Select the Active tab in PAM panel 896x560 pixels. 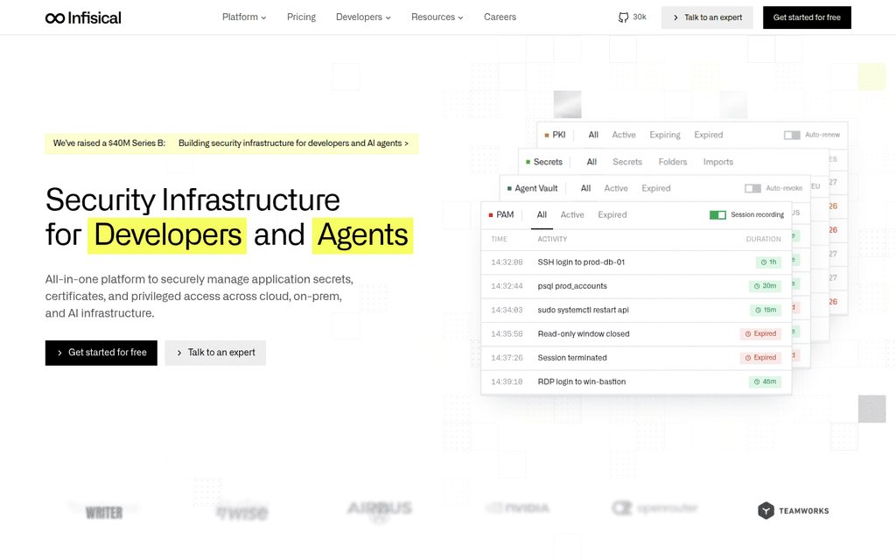point(572,215)
